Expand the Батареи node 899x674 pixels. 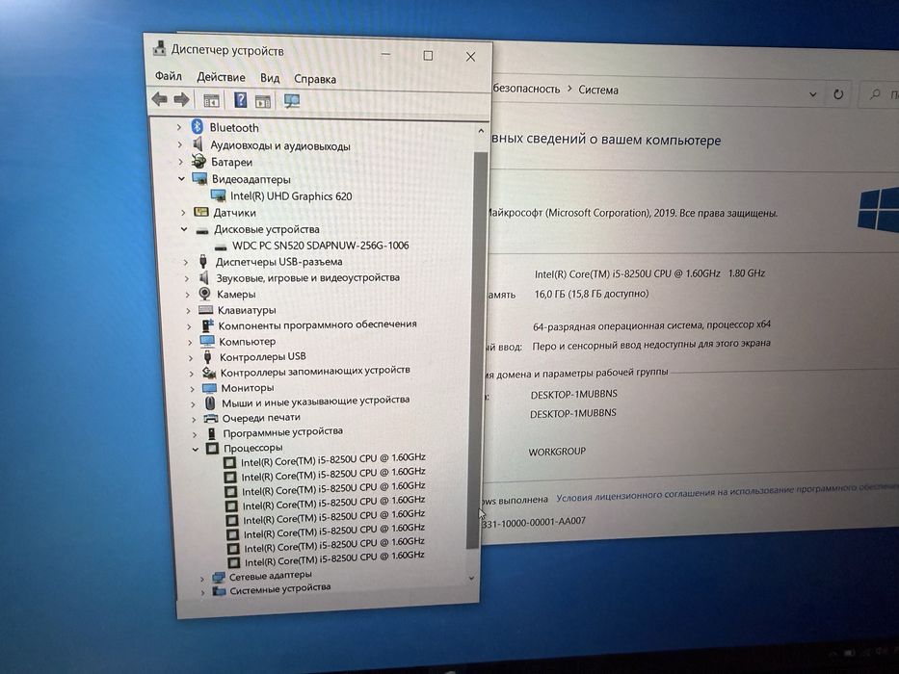coord(180,162)
